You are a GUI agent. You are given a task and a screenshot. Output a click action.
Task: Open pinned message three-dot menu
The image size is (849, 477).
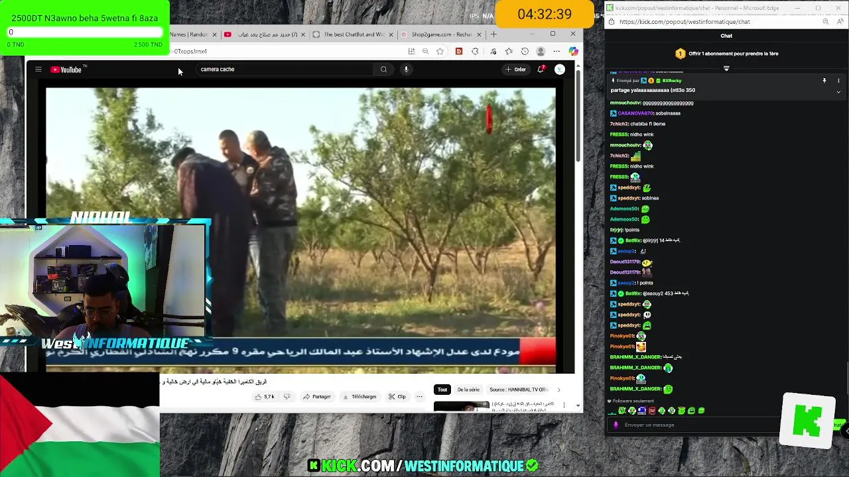tap(838, 81)
